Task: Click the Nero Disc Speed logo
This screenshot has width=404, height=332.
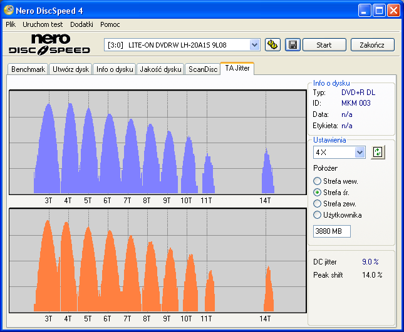Action: coord(49,44)
